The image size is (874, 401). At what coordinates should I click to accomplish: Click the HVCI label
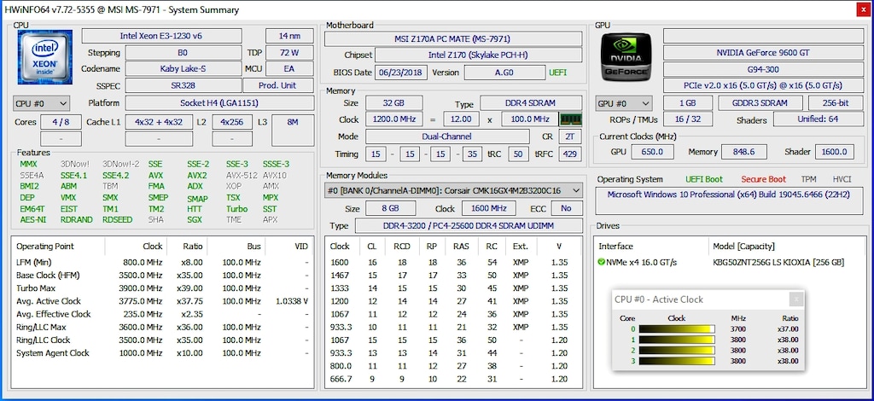(x=842, y=179)
